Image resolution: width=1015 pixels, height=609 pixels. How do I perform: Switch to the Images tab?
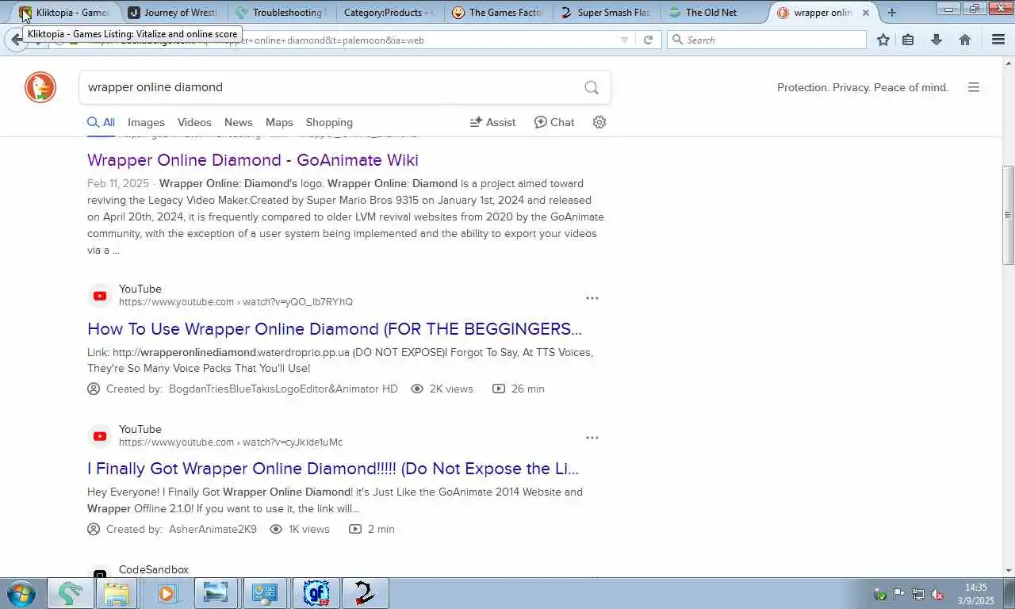(x=146, y=122)
